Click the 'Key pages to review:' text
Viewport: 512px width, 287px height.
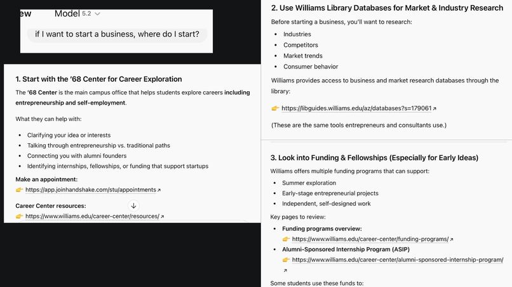point(298,217)
